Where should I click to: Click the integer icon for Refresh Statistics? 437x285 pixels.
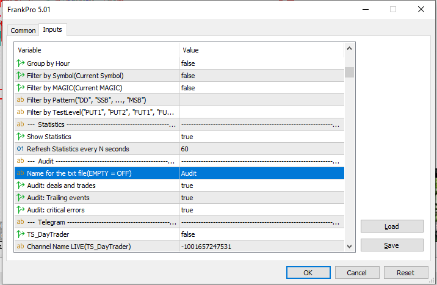tap(20, 149)
